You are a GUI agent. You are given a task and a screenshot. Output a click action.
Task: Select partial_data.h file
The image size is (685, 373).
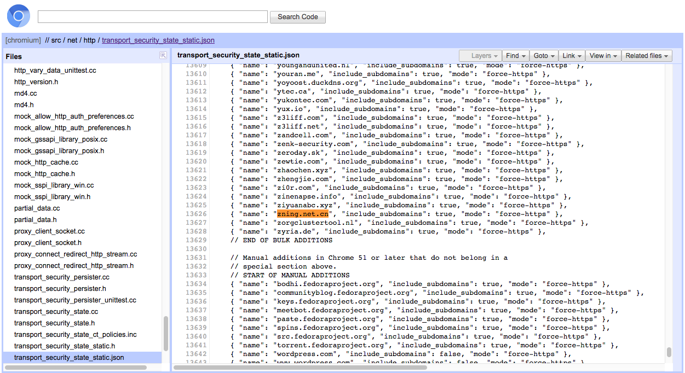(36, 220)
